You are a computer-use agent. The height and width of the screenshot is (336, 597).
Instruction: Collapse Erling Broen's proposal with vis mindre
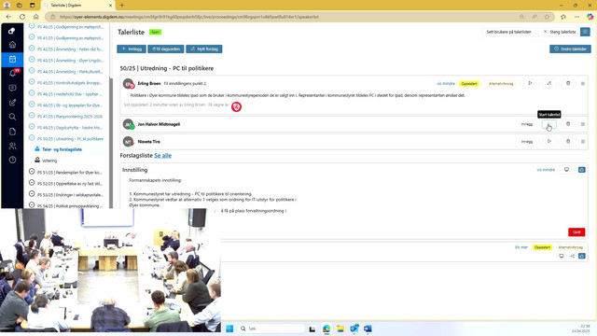446,83
